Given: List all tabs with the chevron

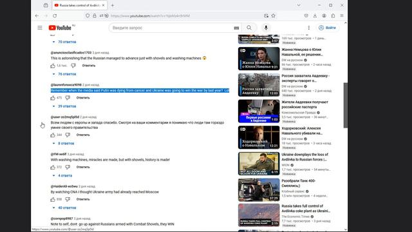Looking at the screenshot, I should pyautogui.click(x=299, y=5).
